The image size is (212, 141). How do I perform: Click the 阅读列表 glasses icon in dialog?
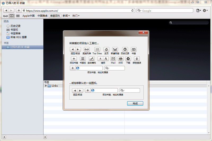87,49
